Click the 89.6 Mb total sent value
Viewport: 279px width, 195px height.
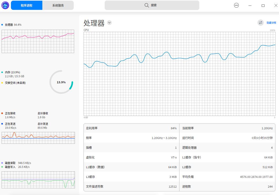pyautogui.click(x=42, y=128)
